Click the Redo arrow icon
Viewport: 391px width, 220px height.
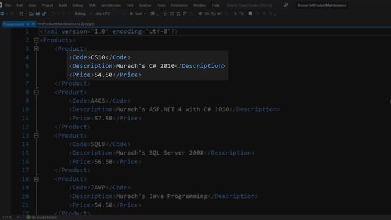coord(63,13)
